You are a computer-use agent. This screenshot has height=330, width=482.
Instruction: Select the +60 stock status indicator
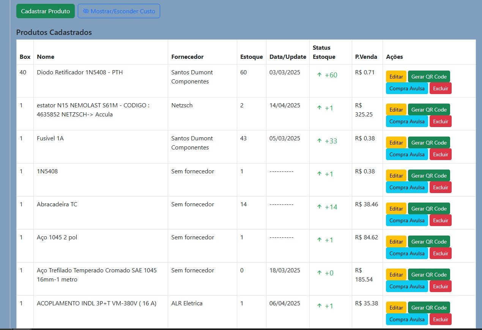(x=327, y=75)
